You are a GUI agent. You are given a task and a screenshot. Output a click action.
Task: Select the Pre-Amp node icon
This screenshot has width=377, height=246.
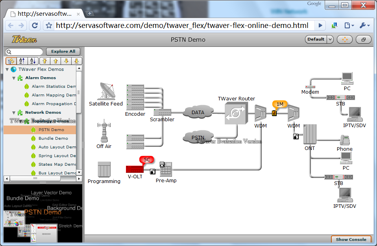(x=166, y=169)
